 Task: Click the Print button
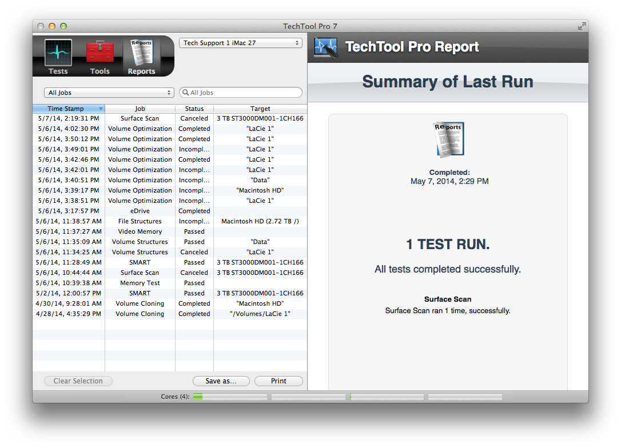pyautogui.click(x=278, y=381)
